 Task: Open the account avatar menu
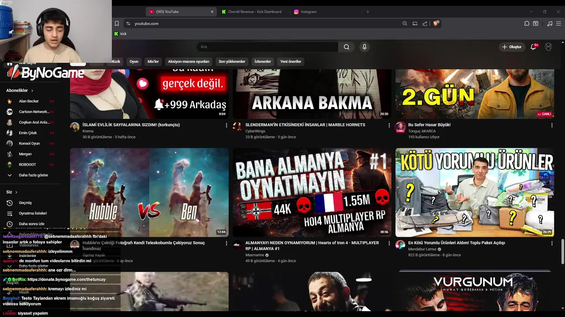[548, 47]
